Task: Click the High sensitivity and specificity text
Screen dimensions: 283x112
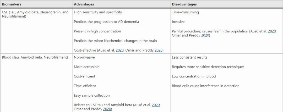Action: 98,12
